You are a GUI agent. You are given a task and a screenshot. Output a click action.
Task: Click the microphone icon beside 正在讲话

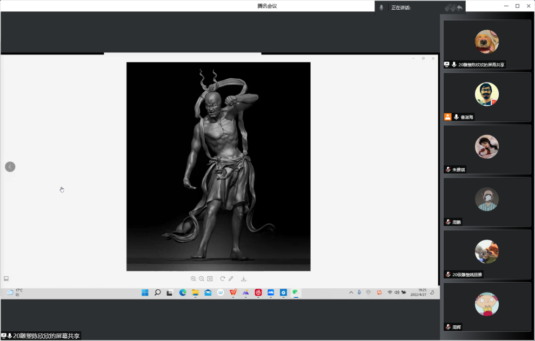pyautogui.click(x=382, y=8)
